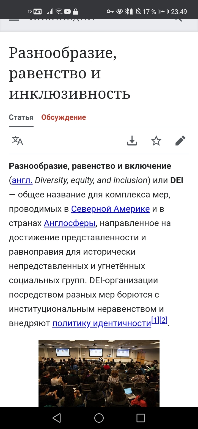Open the англ. link

[x=22, y=180]
